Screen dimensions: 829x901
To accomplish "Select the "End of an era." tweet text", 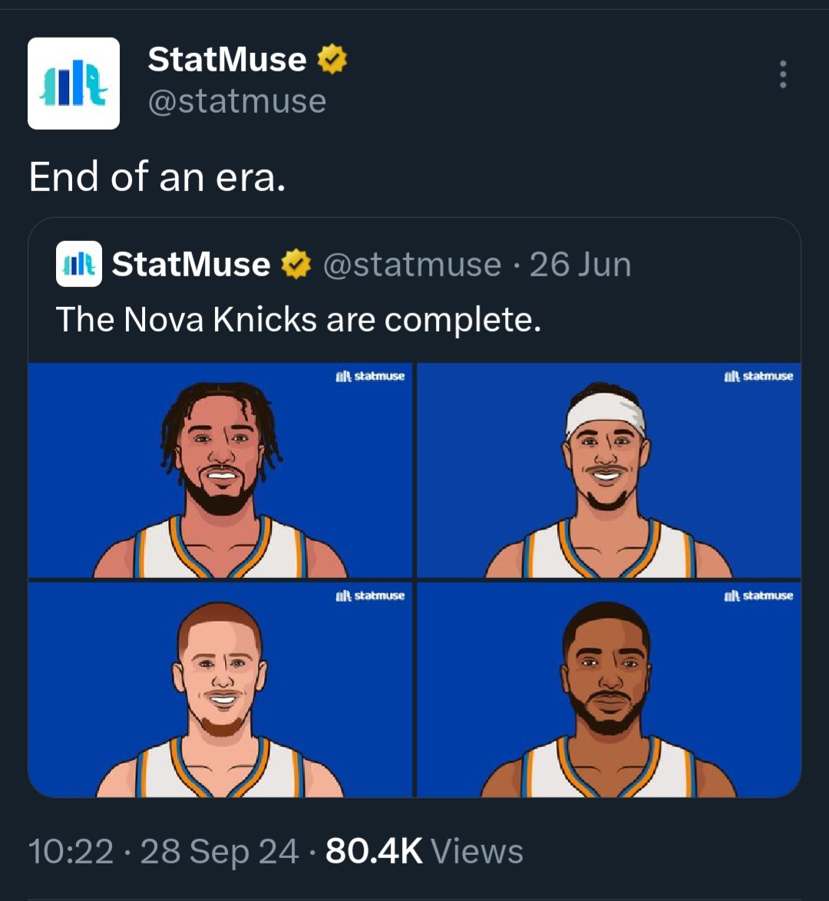I will 157,177.
